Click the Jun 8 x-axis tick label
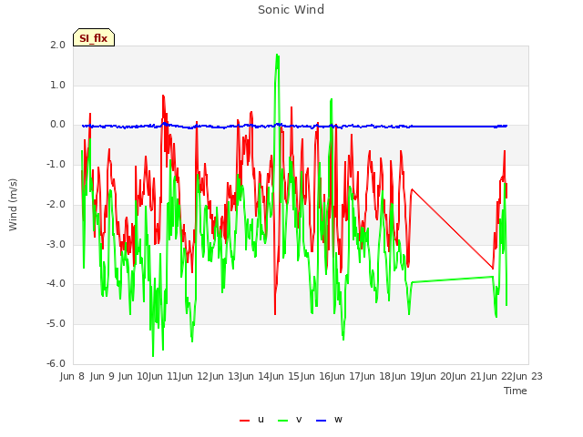The image size is (583, 437). point(72,376)
